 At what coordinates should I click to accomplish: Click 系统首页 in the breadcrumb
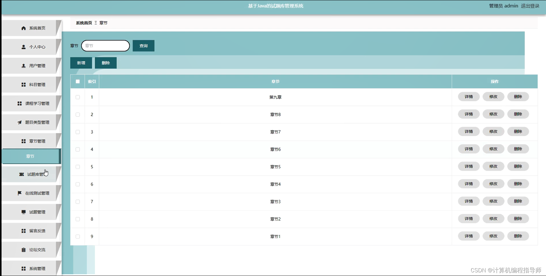click(84, 23)
